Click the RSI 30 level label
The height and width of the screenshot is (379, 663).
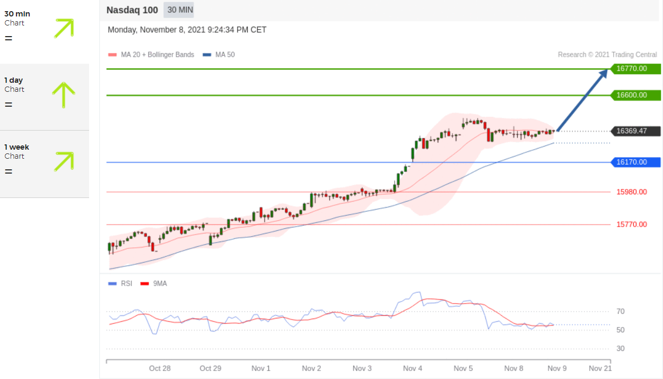621,349
